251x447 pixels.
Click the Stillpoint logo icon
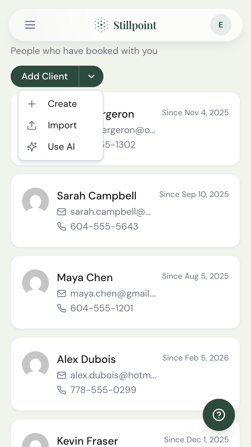[101, 24]
